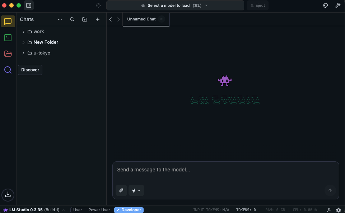Expand the u-tokyo folder chevron
345x213 pixels.
tap(23, 53)
